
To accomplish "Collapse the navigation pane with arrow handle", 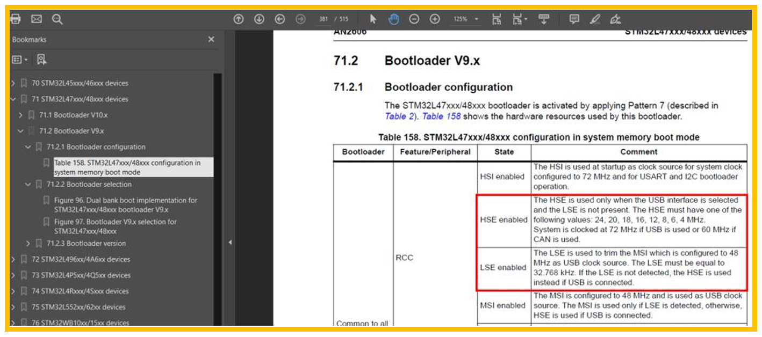I will 230,243.
